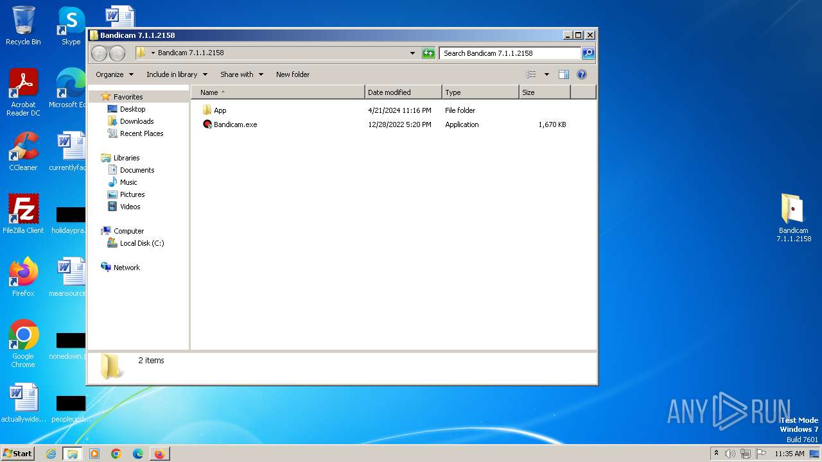
Task: Change view using the views icon
Action: [531, 74]
